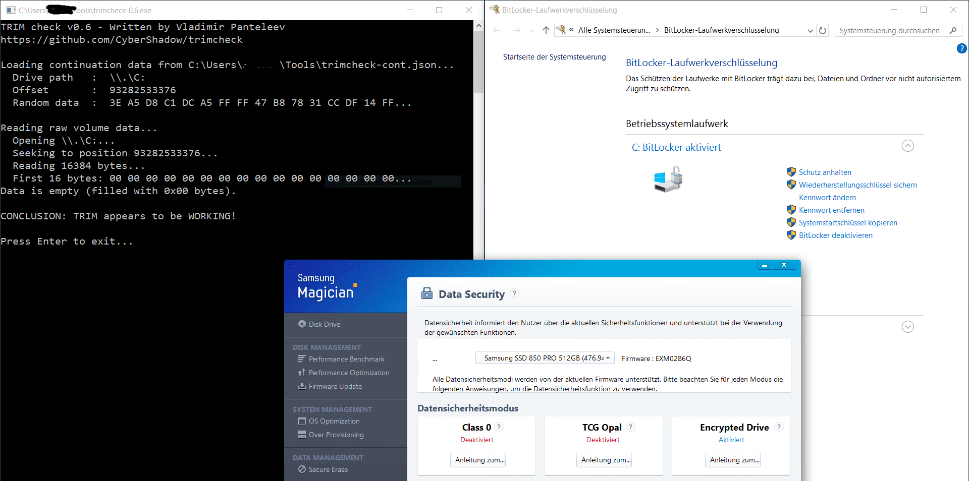
Task: Click help icon next to Encrypted Drive
Action: [779, 427]
